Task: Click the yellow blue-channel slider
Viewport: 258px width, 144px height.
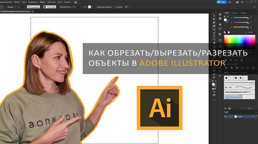Action: click(x=240, y=27)
